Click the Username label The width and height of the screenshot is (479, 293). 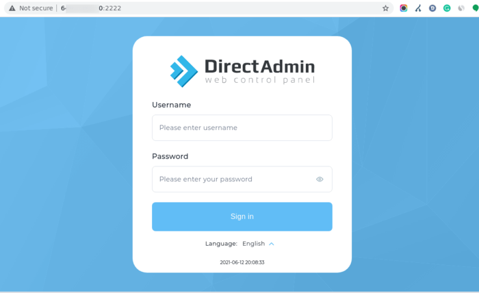click(x=171, y=105)
